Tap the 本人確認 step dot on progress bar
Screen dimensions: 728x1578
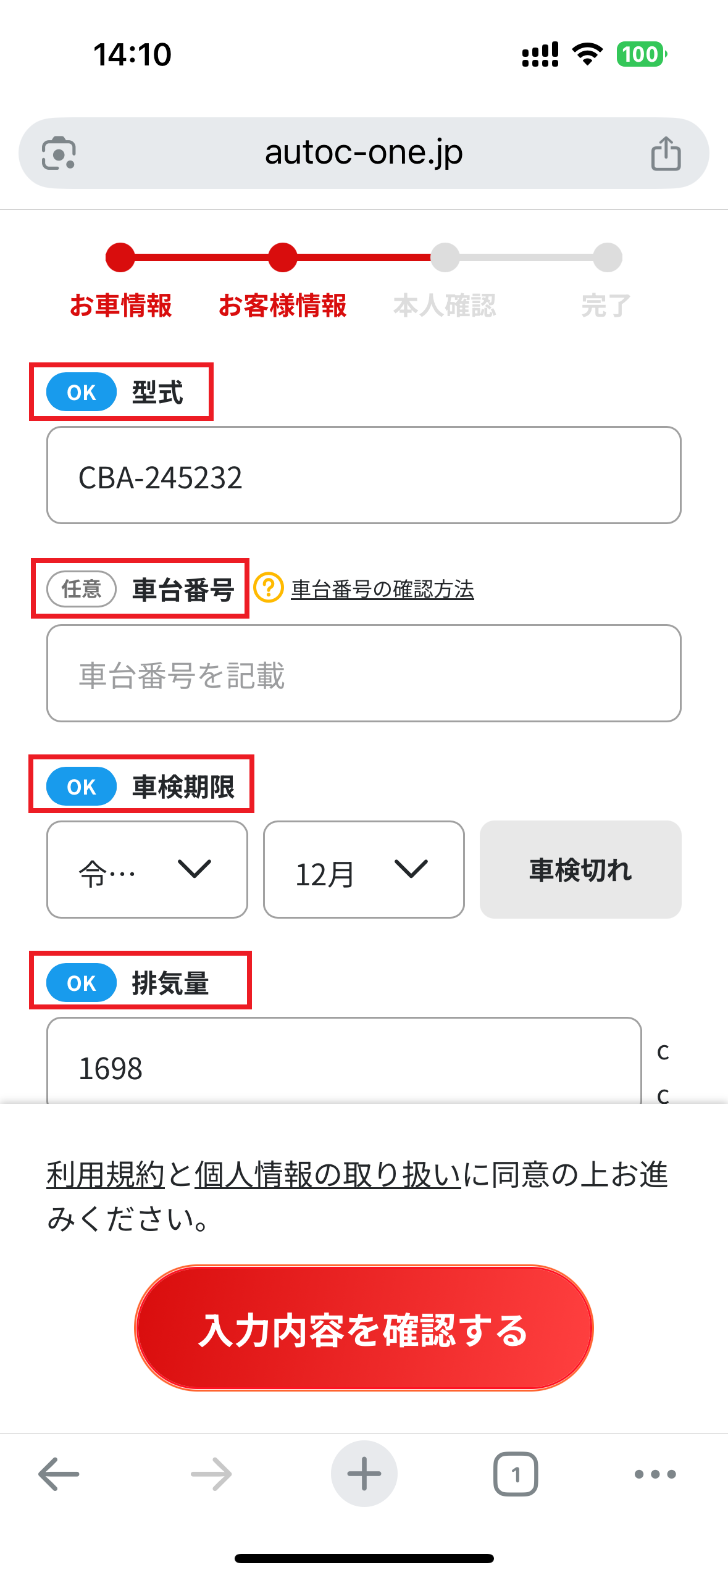[445, 257]
